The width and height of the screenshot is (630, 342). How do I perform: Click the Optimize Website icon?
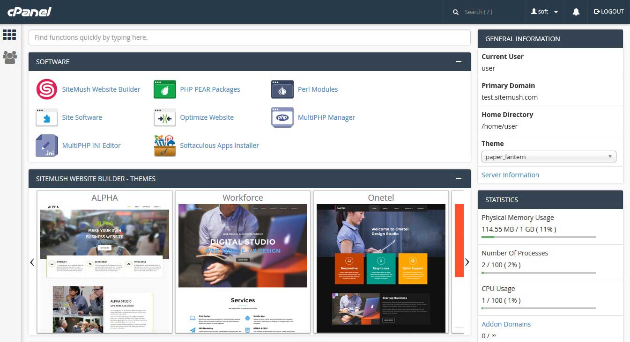pyautogui.click(x=165, y=117)
